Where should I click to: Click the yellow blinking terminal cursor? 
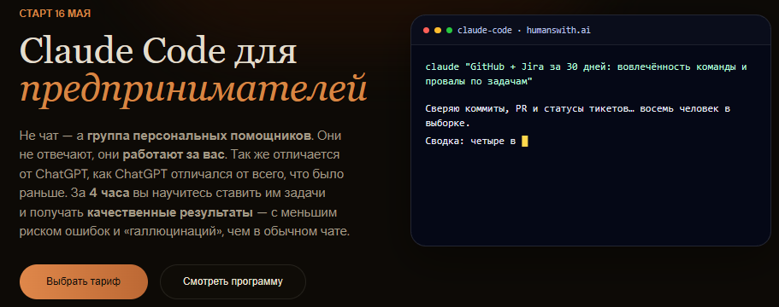click(x=525, y=142)
